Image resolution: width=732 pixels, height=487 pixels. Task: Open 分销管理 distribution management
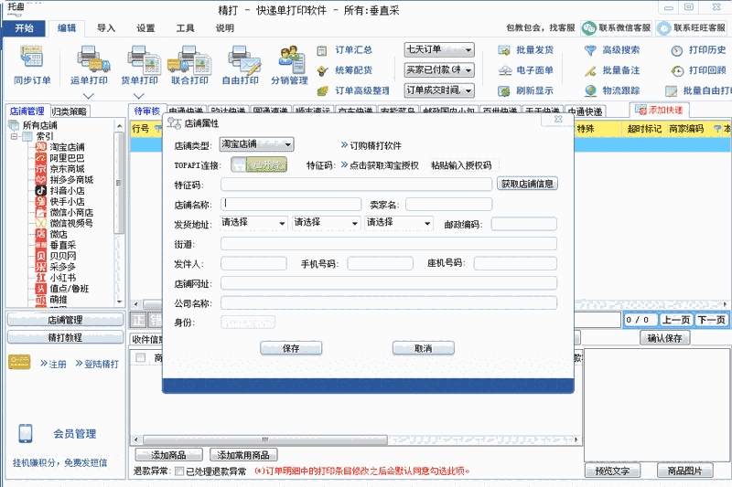point(289,65)
